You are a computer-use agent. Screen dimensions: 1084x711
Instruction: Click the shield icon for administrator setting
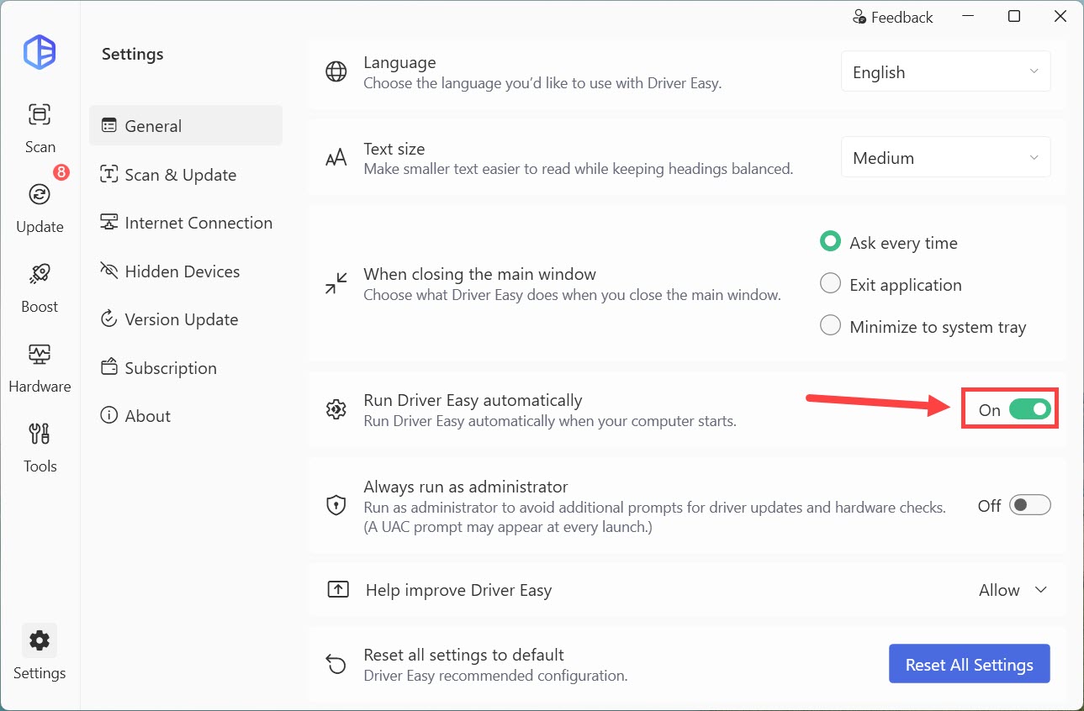click(x=336, y=505)
